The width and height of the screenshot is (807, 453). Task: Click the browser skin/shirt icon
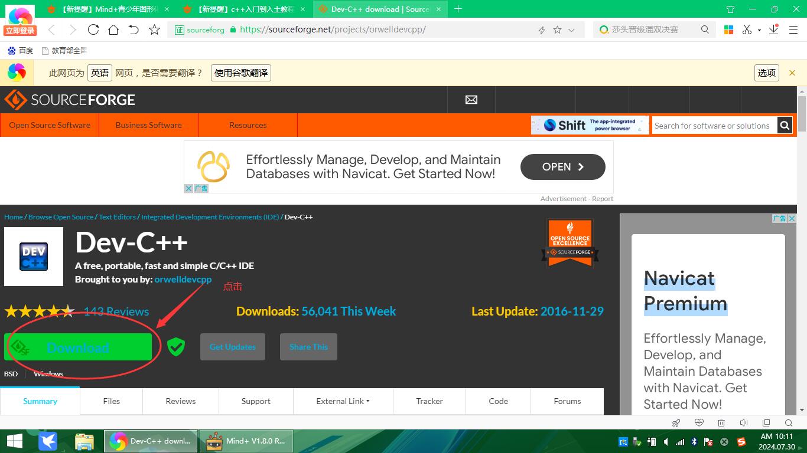coord(730,9)
